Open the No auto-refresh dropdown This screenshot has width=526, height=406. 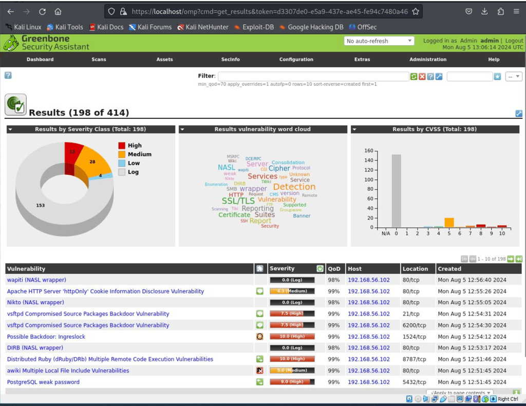379,41
